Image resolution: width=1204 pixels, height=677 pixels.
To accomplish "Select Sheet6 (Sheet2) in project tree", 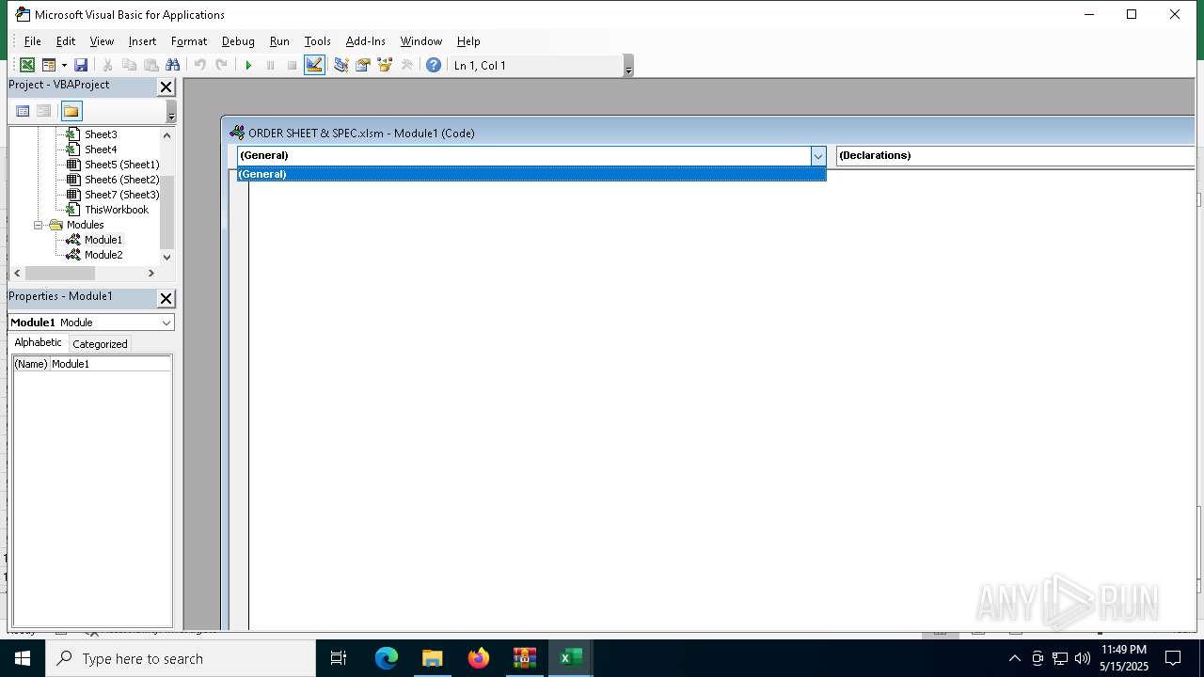I will (x=122, y=180).
